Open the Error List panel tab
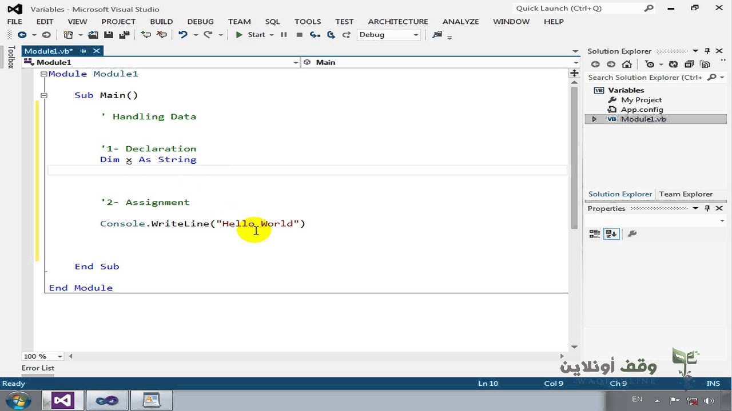Image resolution: width=732 pixels, height=411 pixels. (38, 368)
